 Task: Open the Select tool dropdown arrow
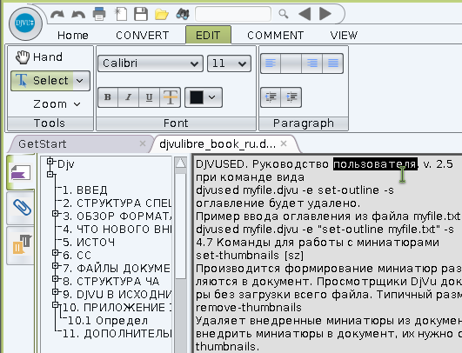click(x=80, y=80)
